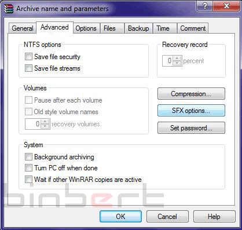Increase recovery volumes count with up arrow

pos(45,121)
